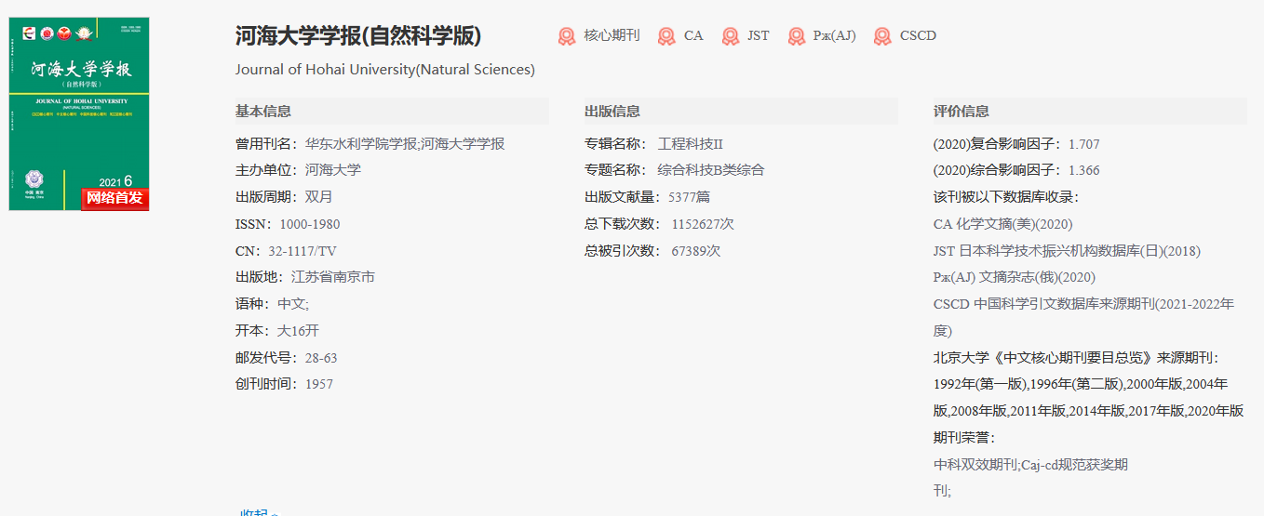The image size is (1264, 516).
Task: Click the journal title 河海大学学报(自然科学版)
Action: [x=358, y=36]
